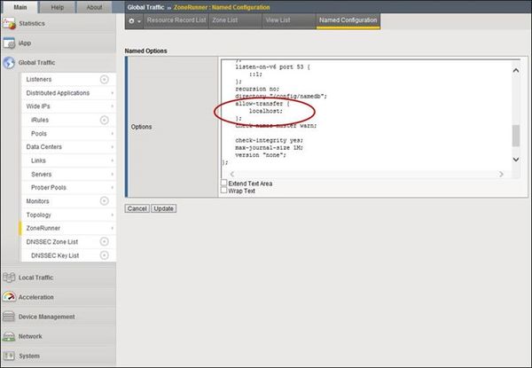Click the 'check-integrity yes;' line
The image size is (532, 368).
[270, 140]
